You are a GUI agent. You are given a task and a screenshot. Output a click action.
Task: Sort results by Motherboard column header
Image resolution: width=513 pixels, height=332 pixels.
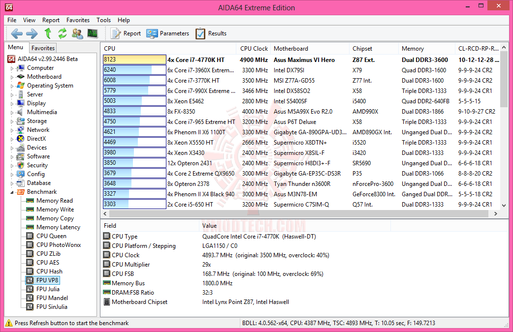click(x=310, y=48)
